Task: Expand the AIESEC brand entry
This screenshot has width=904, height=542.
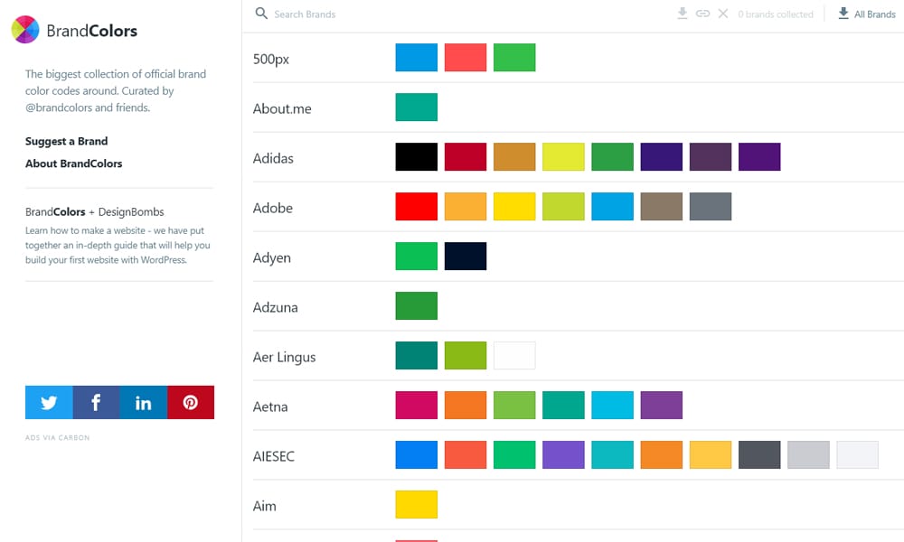Action: (274, 456)
